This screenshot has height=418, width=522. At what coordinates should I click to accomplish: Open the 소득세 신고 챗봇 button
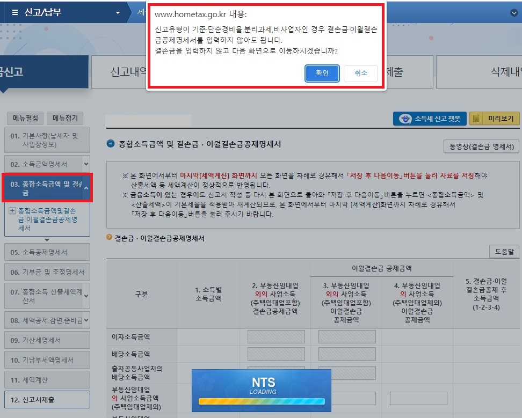[430, 119]
